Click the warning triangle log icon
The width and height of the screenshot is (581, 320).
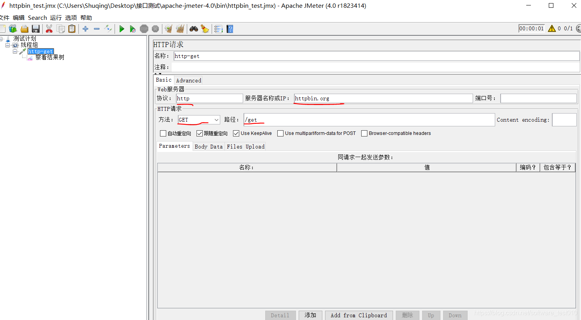click(x=552, y=28)
